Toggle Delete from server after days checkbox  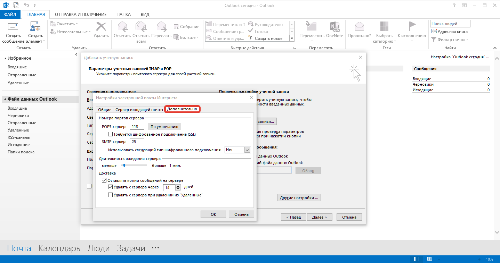pyautogui.click(x=111, y=187)
